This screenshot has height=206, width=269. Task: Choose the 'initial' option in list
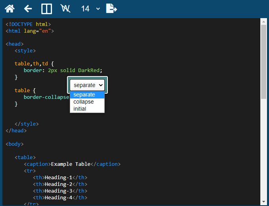[x=87, y=109]
